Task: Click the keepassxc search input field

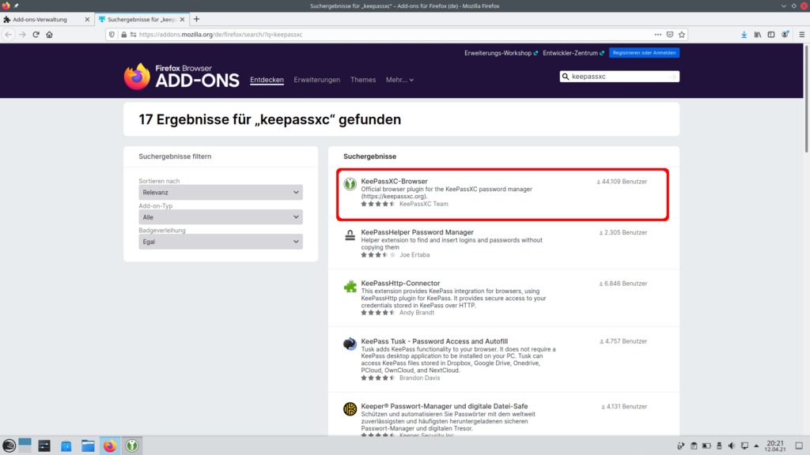Action: pos(619,77)
